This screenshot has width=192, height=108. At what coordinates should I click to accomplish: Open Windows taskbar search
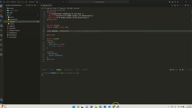(x=78, y=107)
